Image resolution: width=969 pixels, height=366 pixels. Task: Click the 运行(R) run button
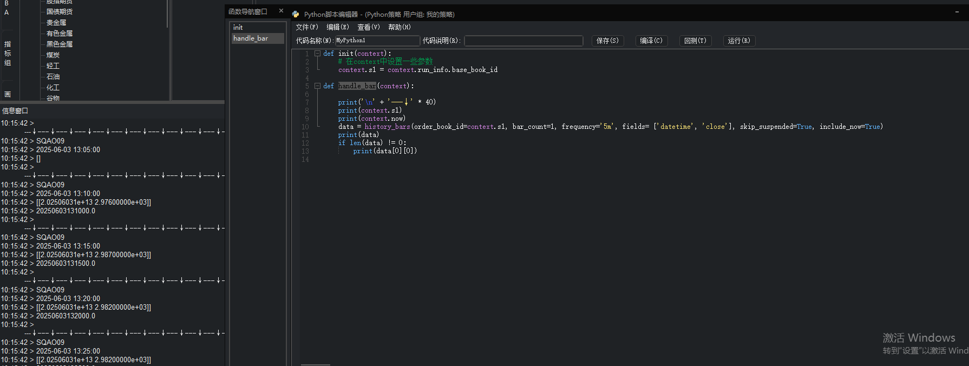(739, 41)
